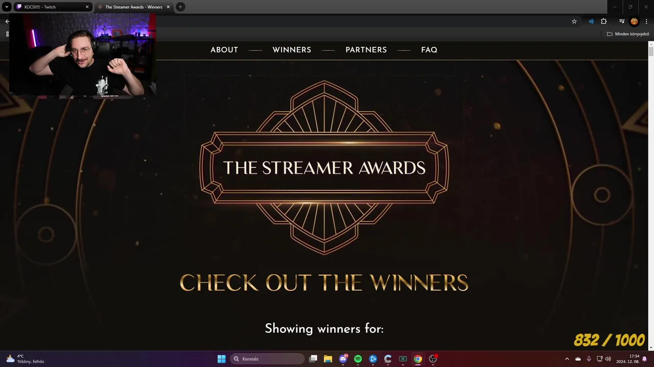Open the media control icon in Chrome's toolbar
Image resolution: width=654 pixels, height=367 pixels.
point(622,21)
